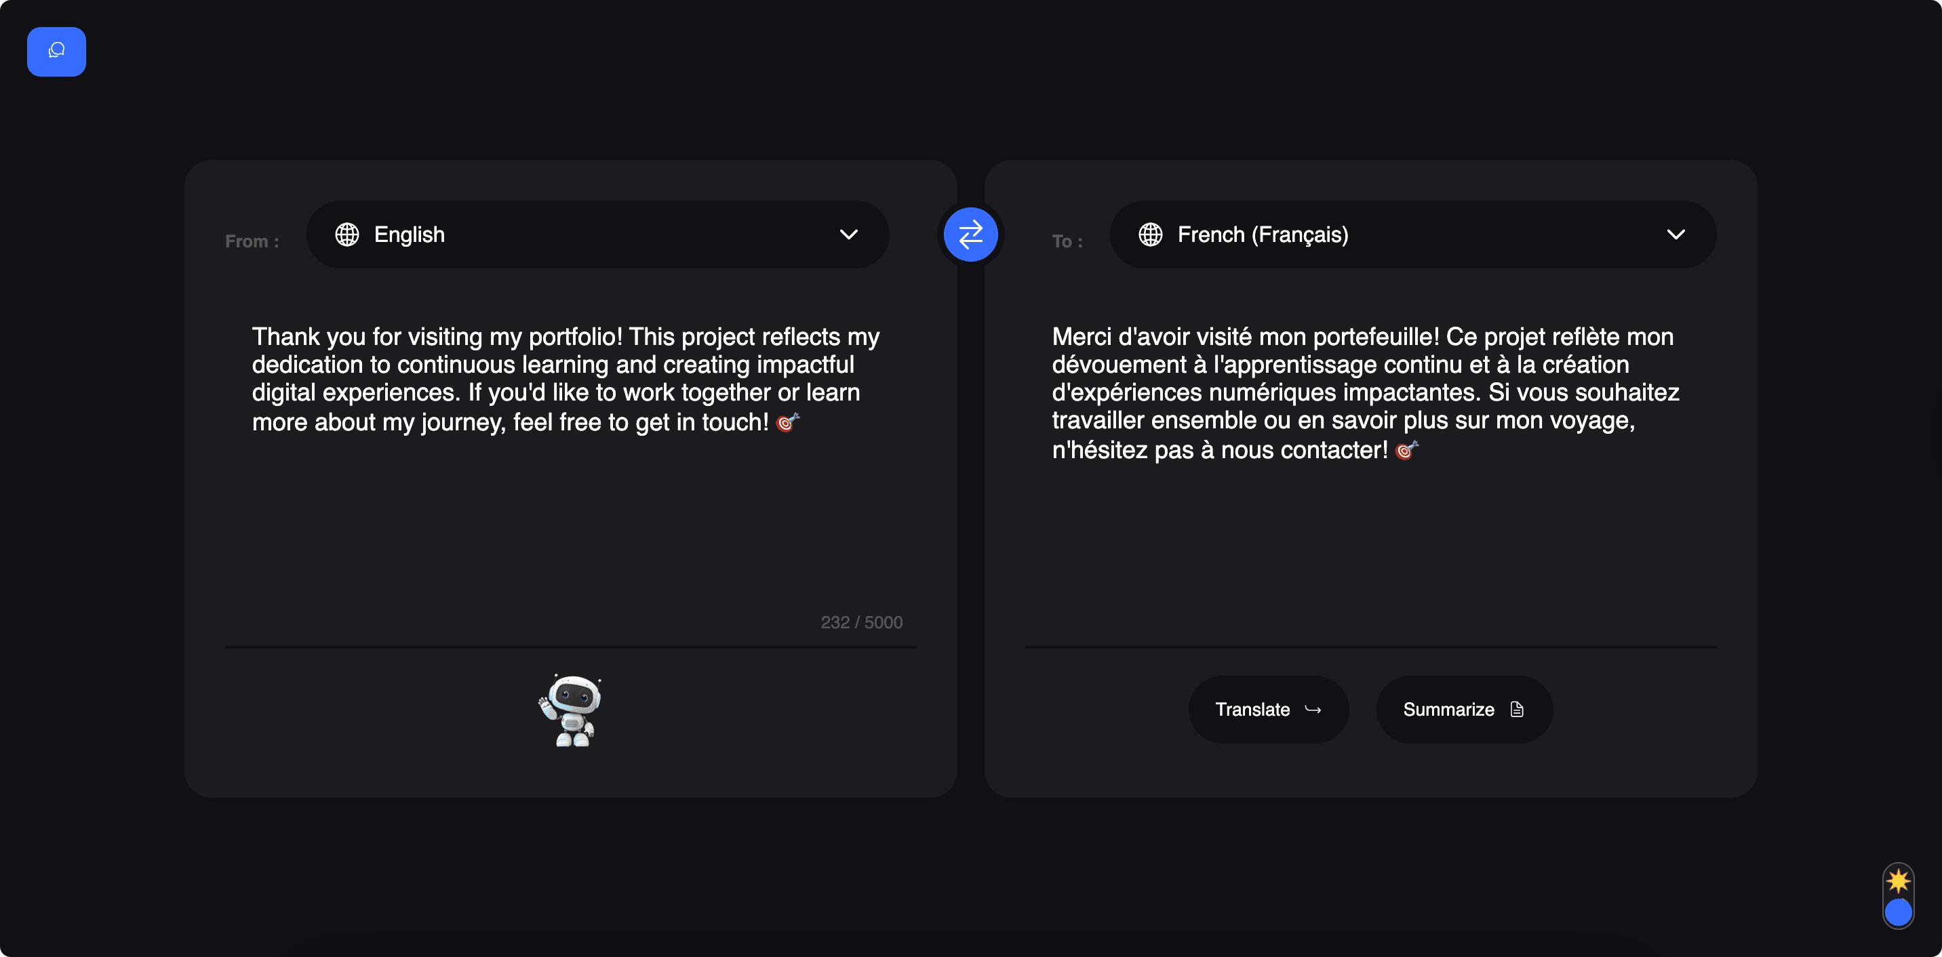Toggle the blue knob of theme switch
This screenshot has height=957, width=1942.
tap(1897, 912)
